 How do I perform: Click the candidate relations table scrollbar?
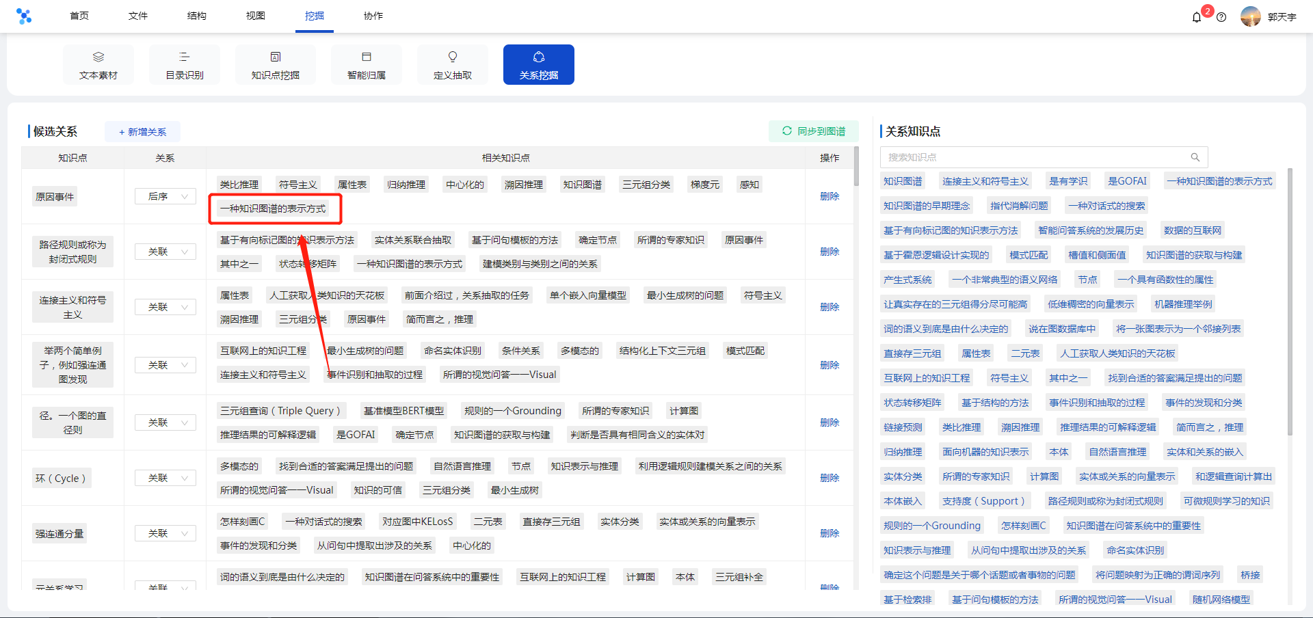click(x=856, y=165)
